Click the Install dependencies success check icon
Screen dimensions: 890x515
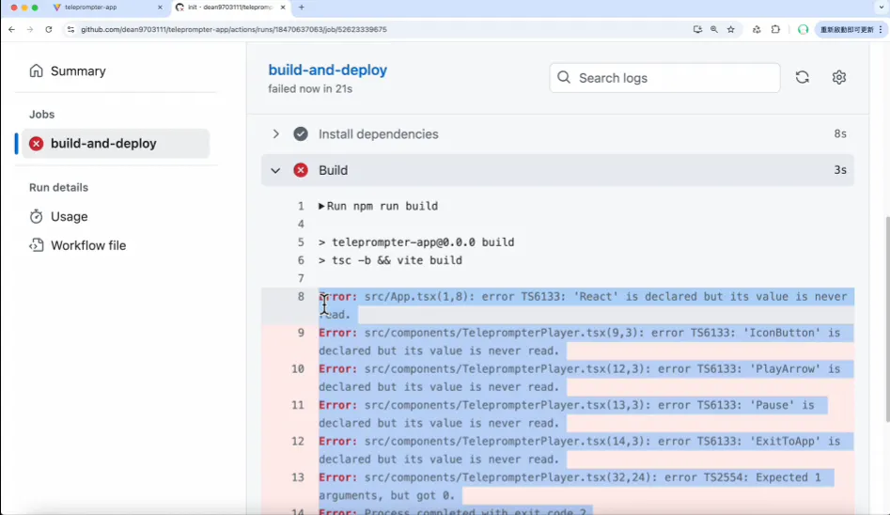coord(301,134)
